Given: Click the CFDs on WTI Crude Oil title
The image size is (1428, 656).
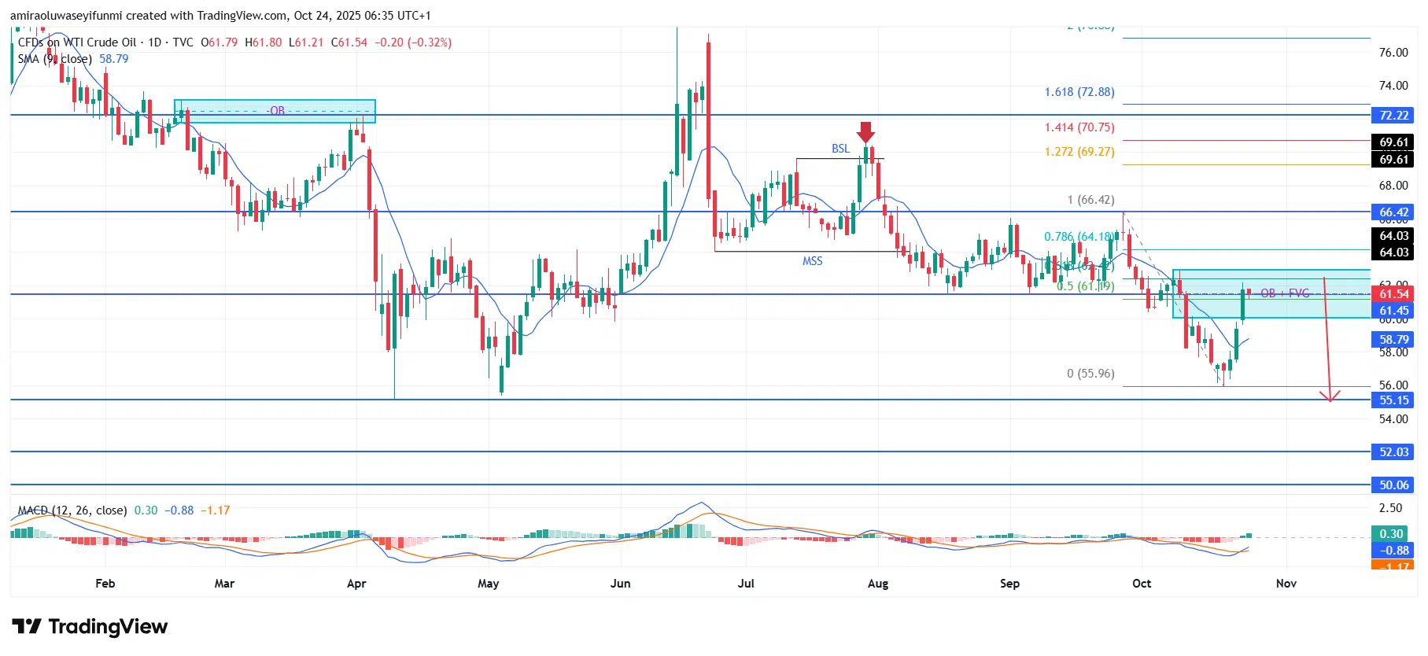Looking at the screenshot, I should tap(77, 42).
